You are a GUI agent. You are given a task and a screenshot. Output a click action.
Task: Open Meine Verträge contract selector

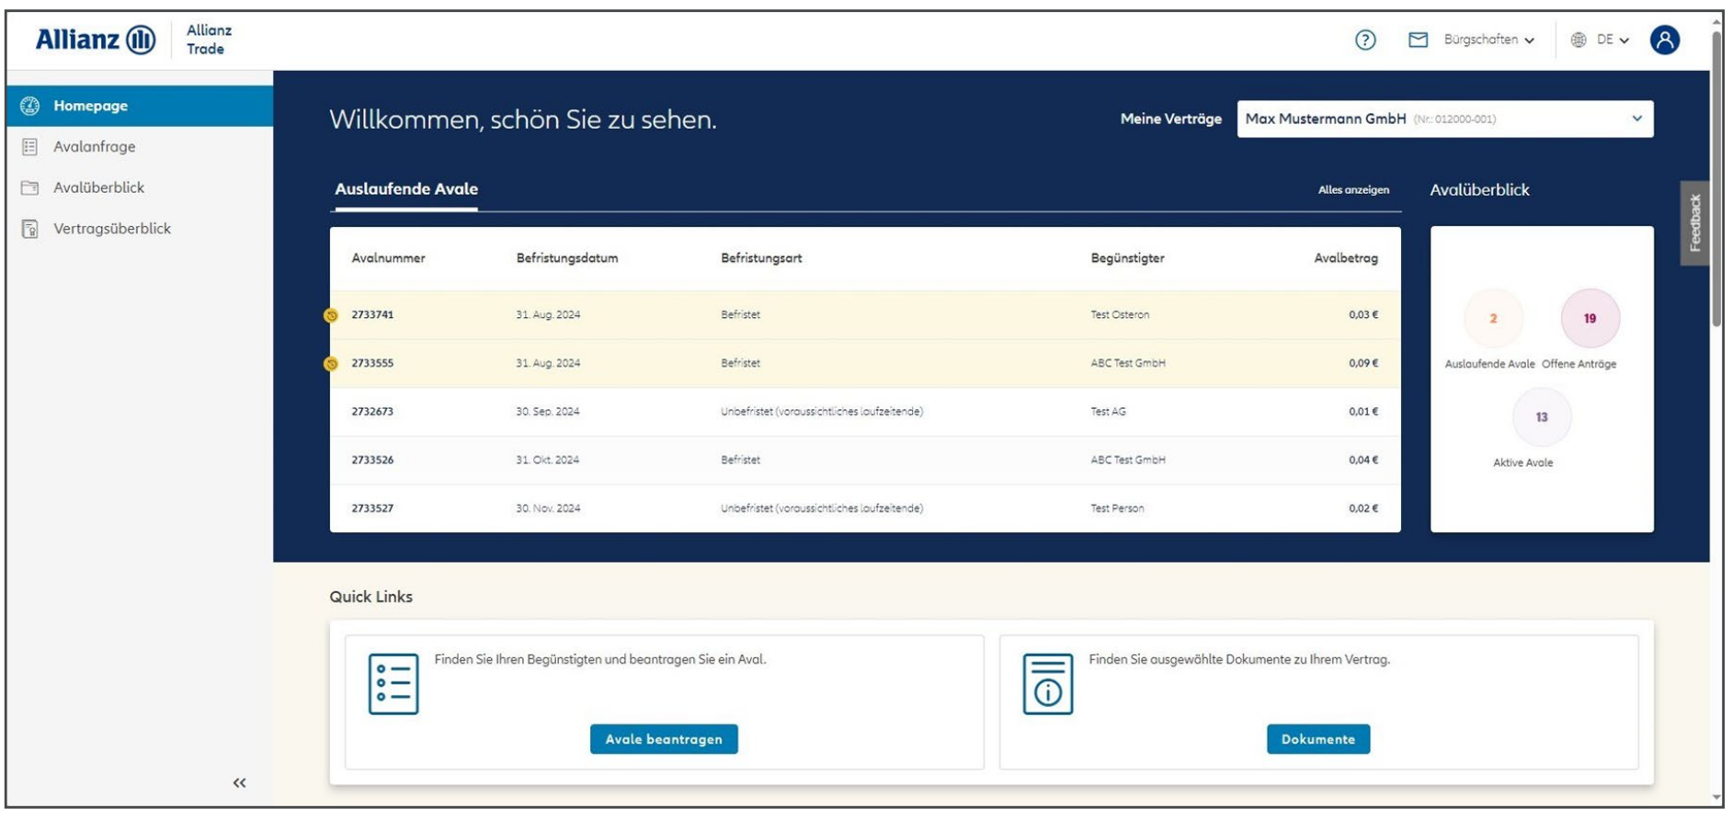[1444, 119]
